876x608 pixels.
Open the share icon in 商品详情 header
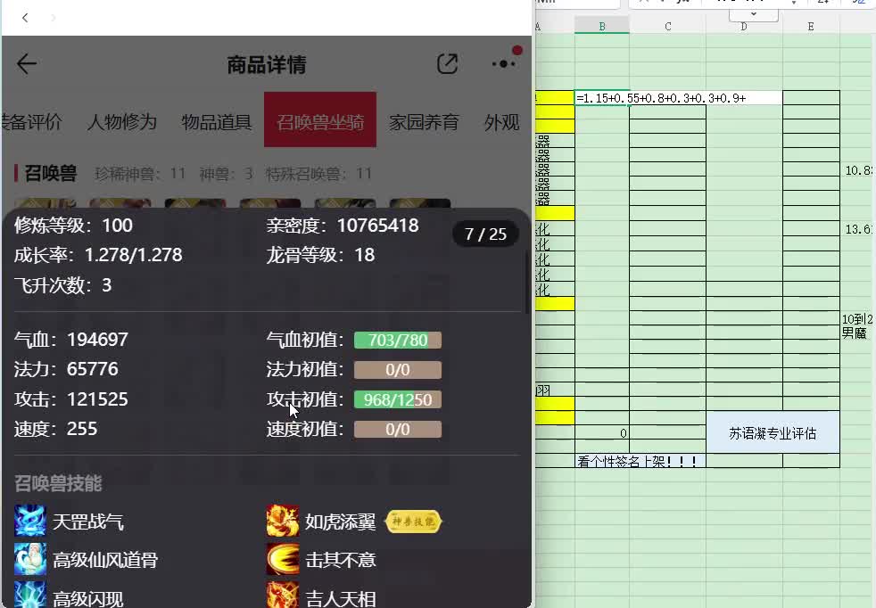447,63
